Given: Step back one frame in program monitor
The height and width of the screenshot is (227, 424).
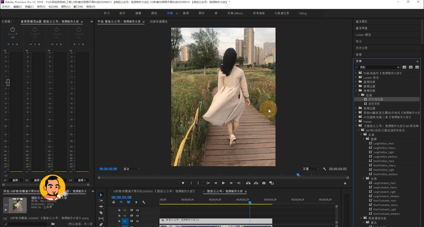Looking at the screenshot, I should pyautogui.click(x=216, y=183).
